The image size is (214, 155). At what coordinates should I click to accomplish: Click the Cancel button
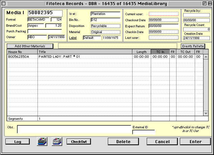pyautogui.click(x=162, y=141)
